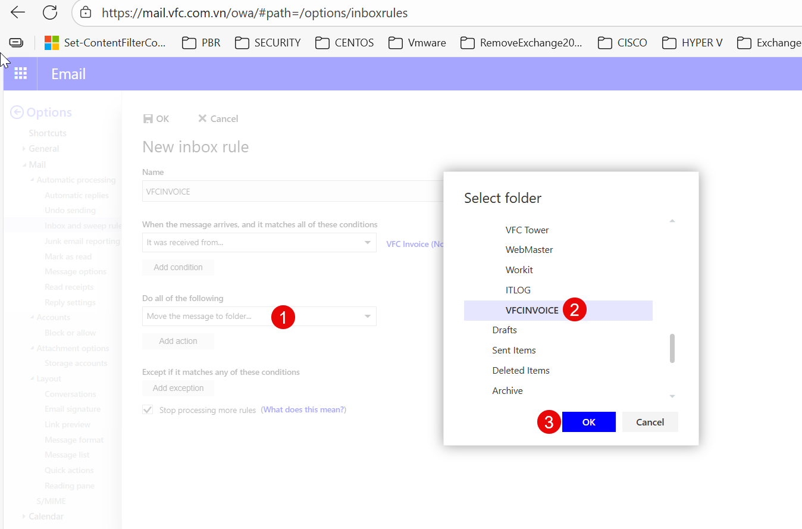Open the CISCO bookmark folder
The height and width of the screenshot is (529, 802).
click(622, 43)
